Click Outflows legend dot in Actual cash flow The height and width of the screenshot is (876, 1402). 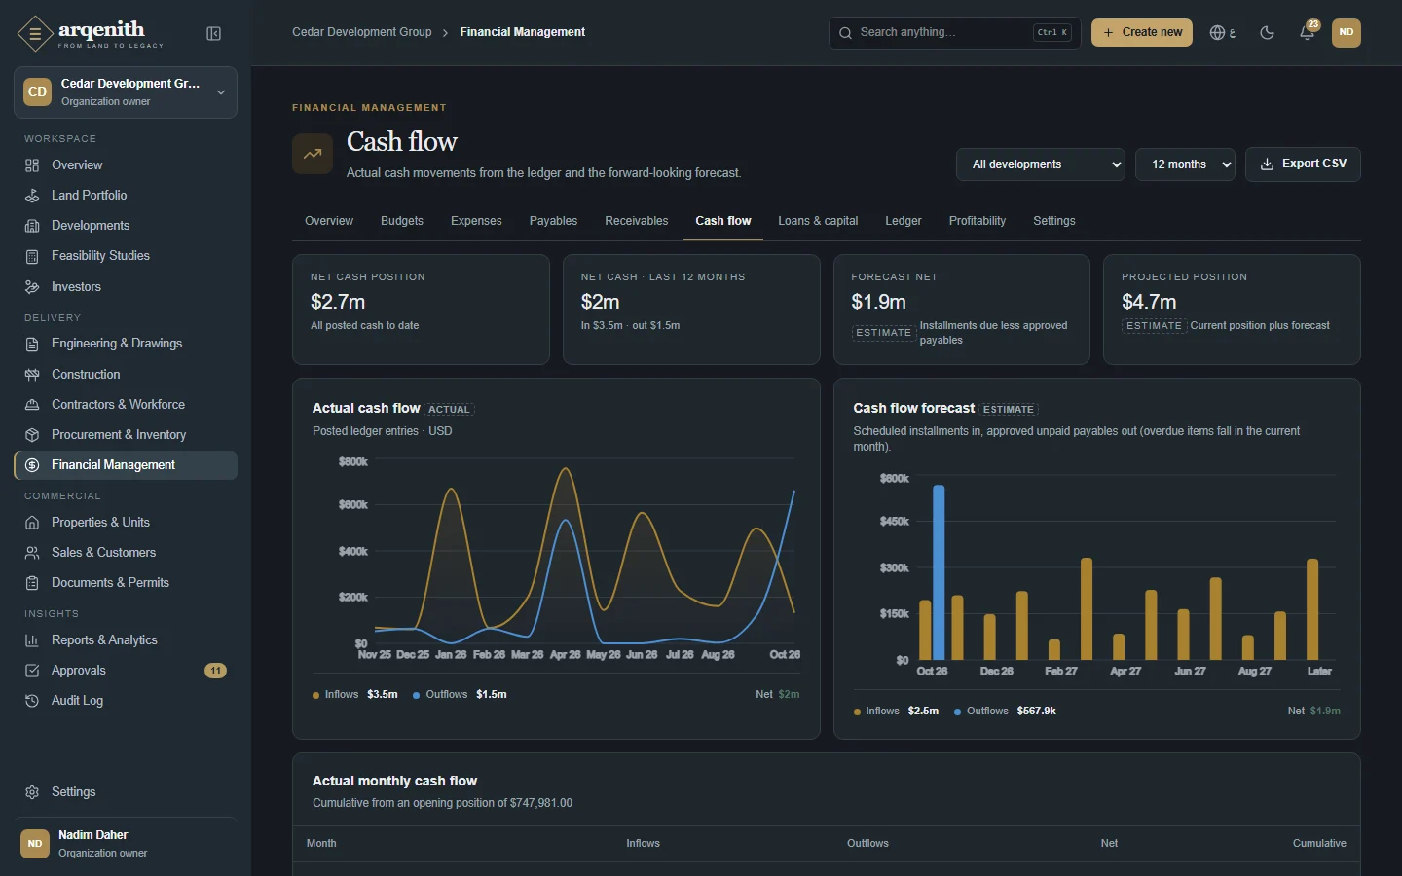[417, 695]
